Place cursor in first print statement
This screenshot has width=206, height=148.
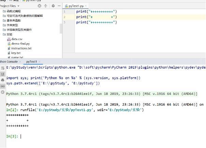96,12
